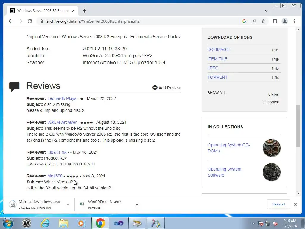
Task: Open Hebrew-named reviewer profile link
Action: coord(57,152)
